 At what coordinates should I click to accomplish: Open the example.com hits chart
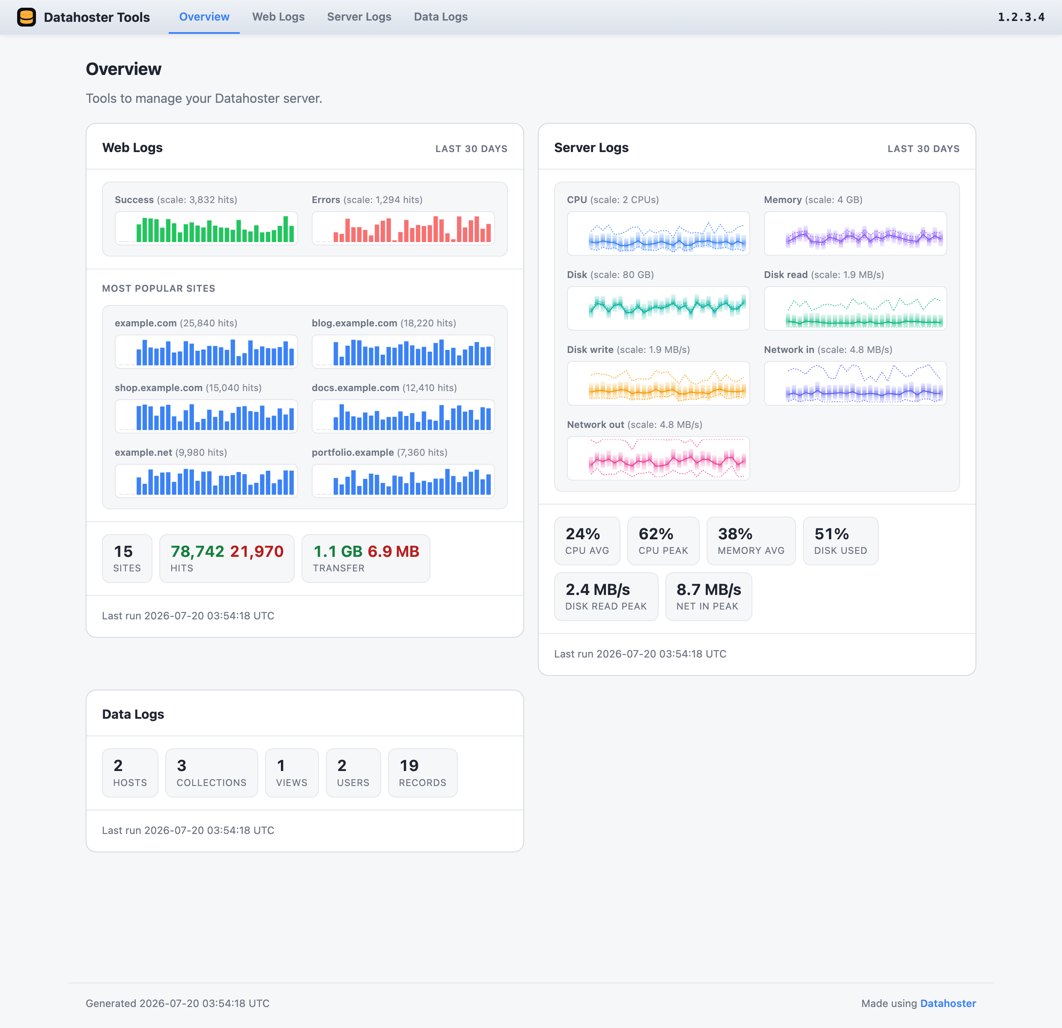tap(206, 352)
